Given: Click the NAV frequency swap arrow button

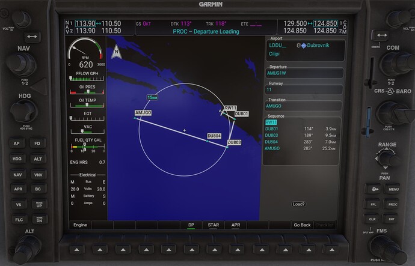Looking at the screenshot, I should 32,37.
